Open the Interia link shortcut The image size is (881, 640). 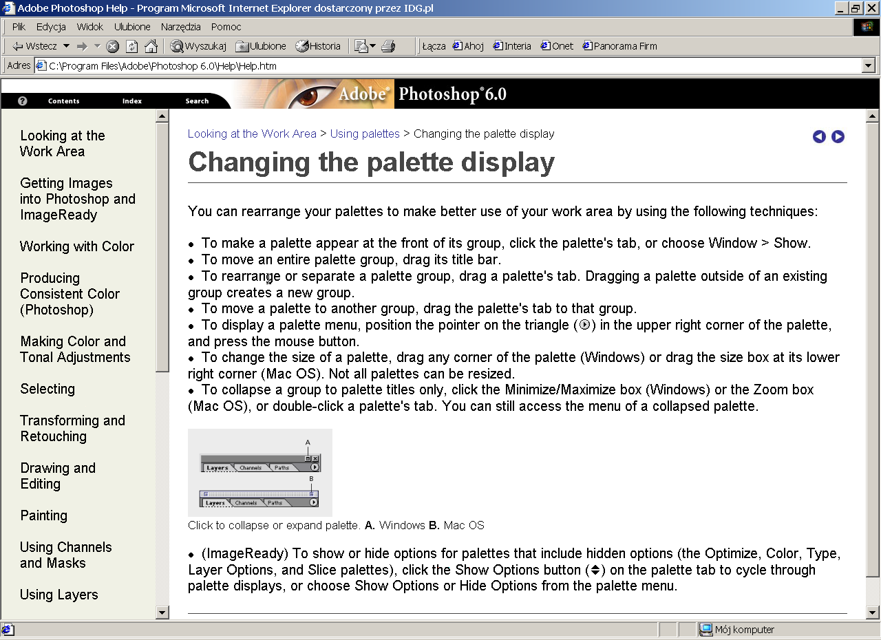512,46
